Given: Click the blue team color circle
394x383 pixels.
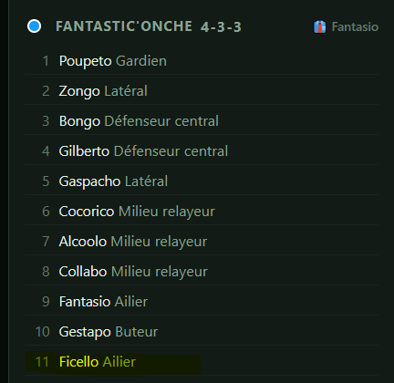Looking at the screenshot, I should (x=34, y=26).
